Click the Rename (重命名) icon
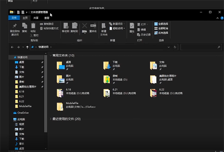The width and height of the screenshot is (224, 152). point(93,26)
